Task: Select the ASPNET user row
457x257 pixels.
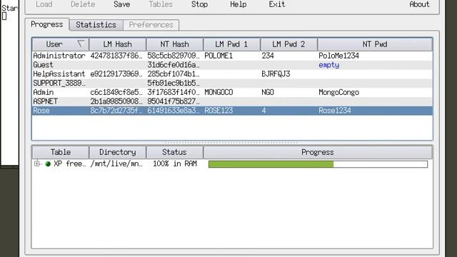Action: point(232,101)
